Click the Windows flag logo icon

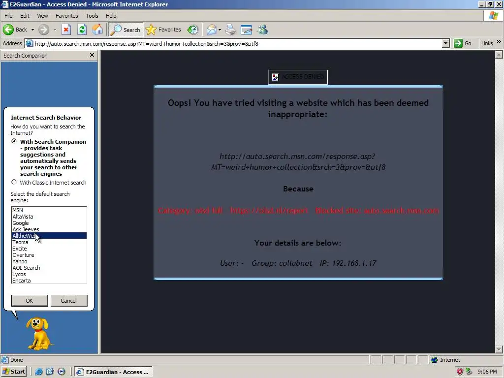point(494,15)
